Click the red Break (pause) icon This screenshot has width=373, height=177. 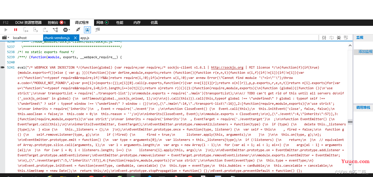(16, 30)
